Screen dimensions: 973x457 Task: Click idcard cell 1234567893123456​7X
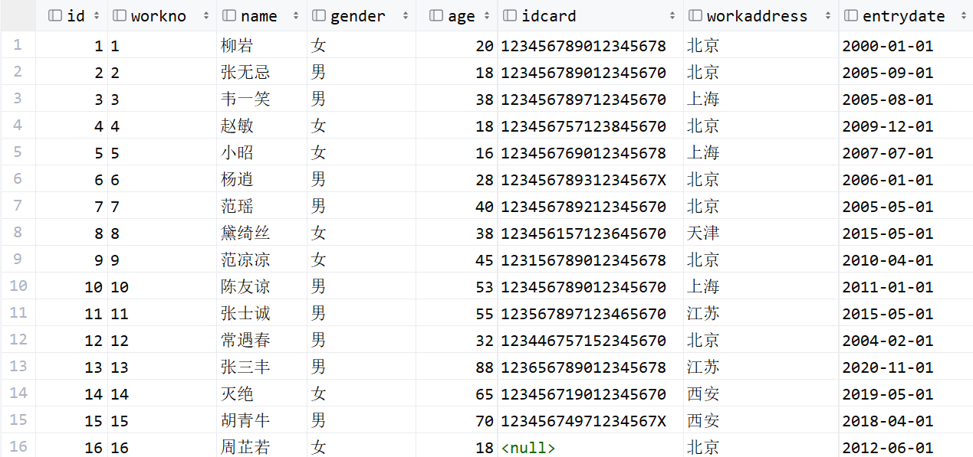[583, 180]
